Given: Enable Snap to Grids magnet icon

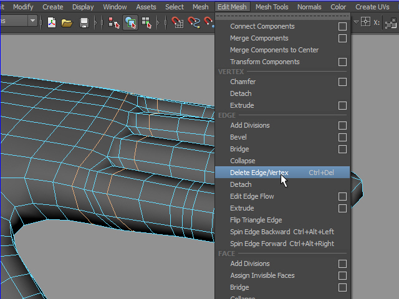Looking at the screenshot, I should pos(177,22).
